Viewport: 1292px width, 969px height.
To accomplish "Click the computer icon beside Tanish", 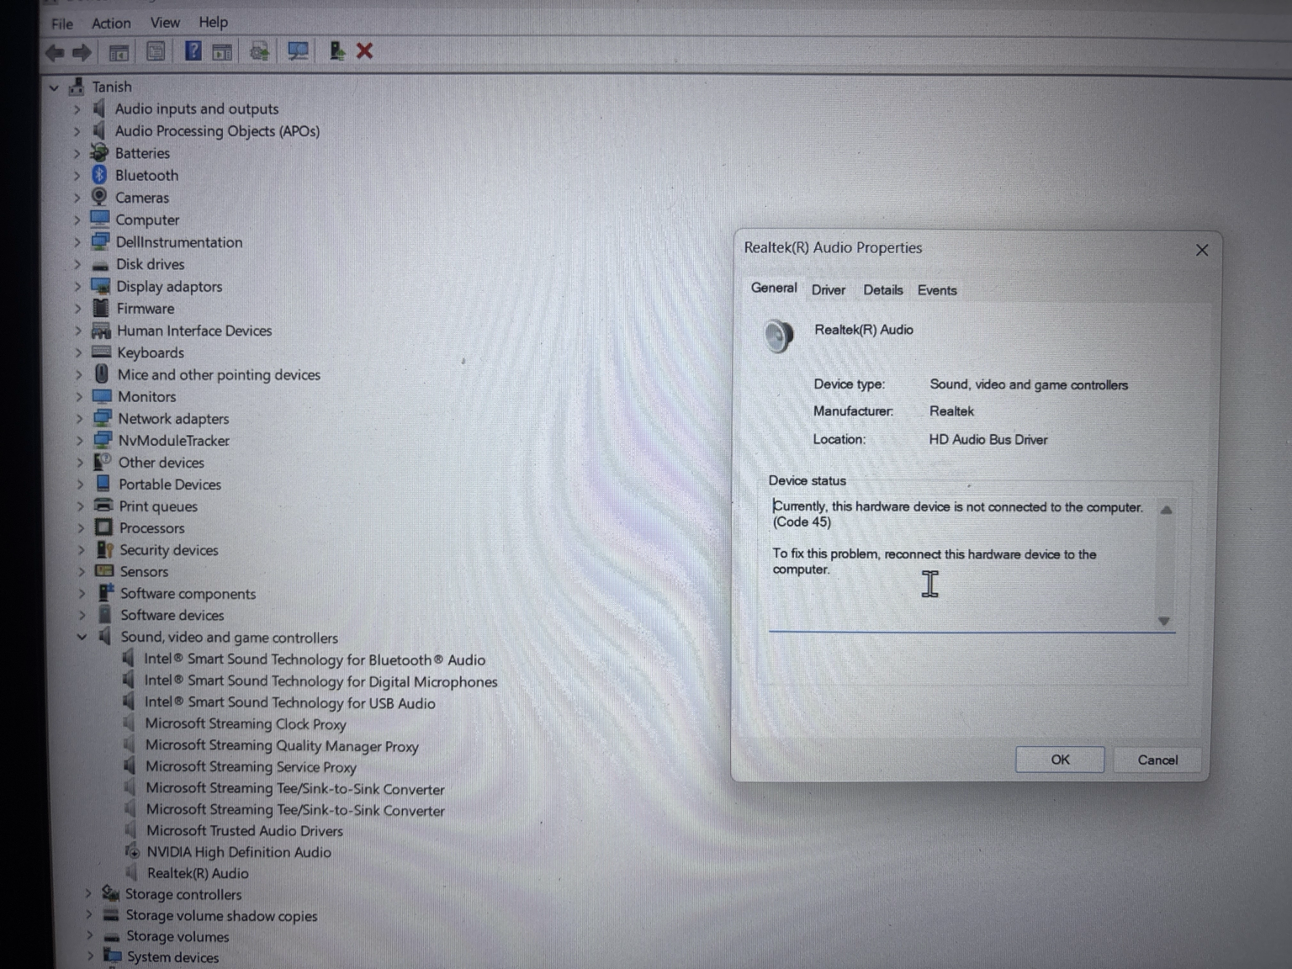I will point(77,86).
